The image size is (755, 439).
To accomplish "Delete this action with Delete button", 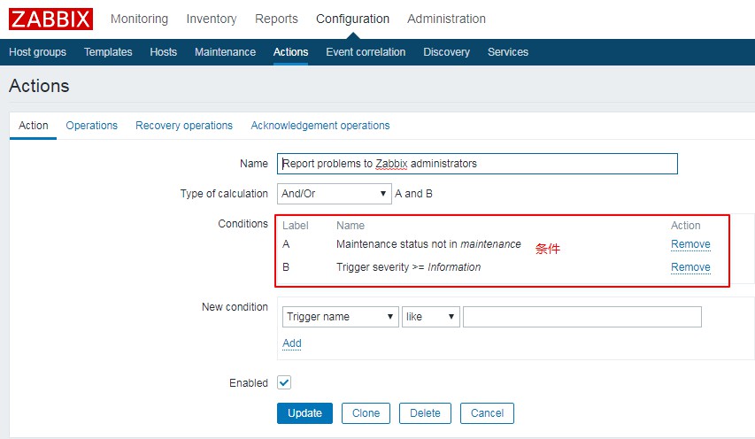I will coord(425,413).
